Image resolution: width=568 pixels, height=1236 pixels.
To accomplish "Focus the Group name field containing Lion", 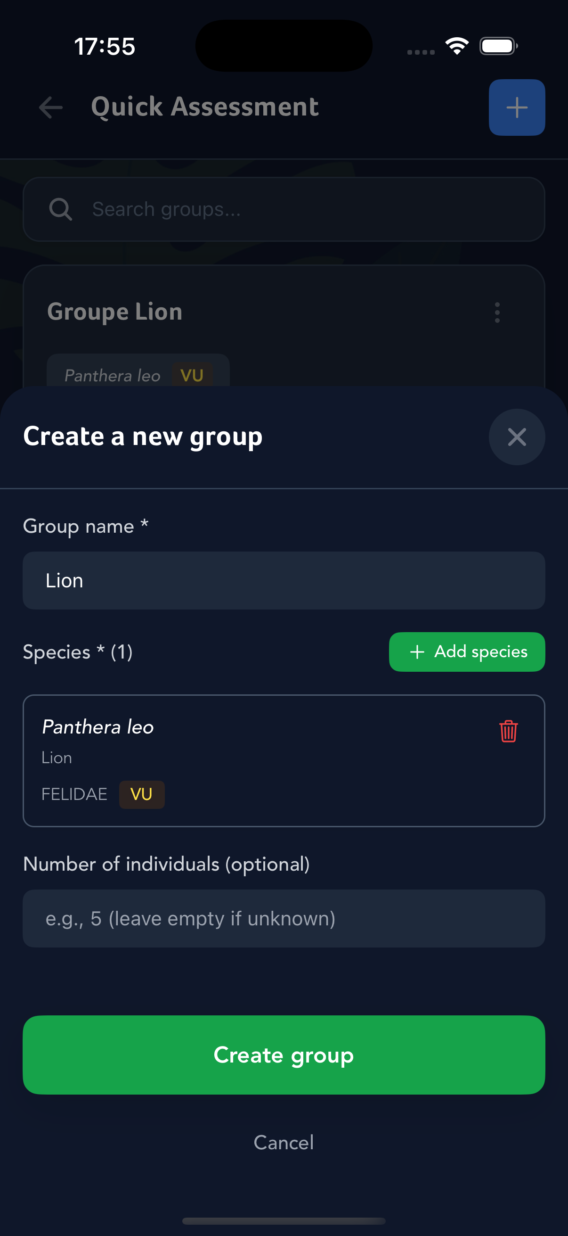I will coord(284,581).
